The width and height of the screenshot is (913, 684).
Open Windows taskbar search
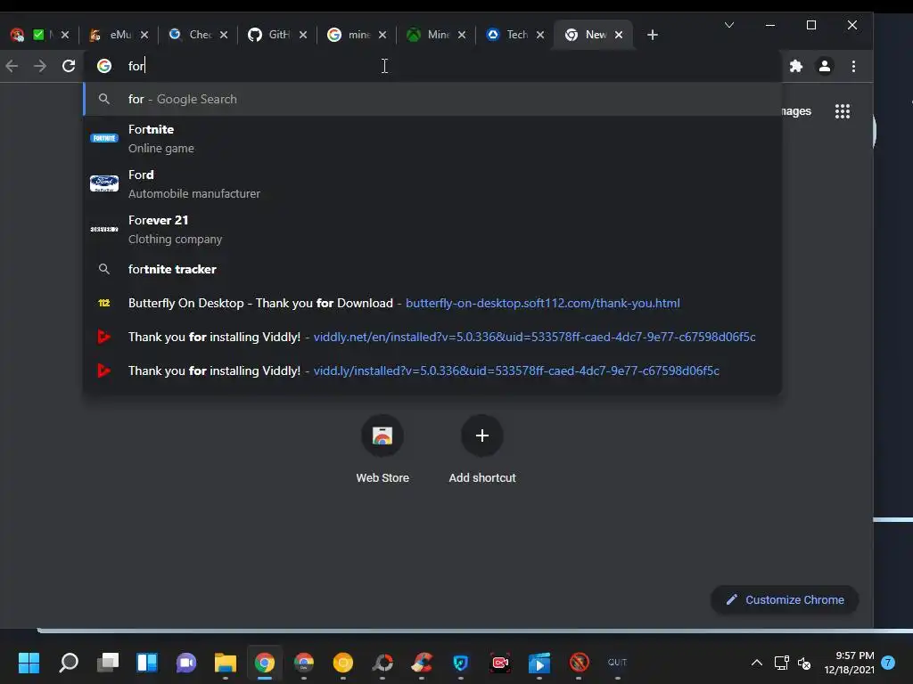click(69, 663)
